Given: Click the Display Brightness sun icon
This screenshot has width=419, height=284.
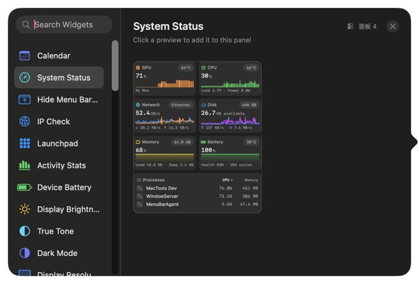Looking at the screenshot, I should [x=25, y=209].
